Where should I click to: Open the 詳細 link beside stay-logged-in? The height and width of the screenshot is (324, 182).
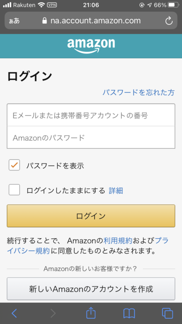click(x=116, y=190)
